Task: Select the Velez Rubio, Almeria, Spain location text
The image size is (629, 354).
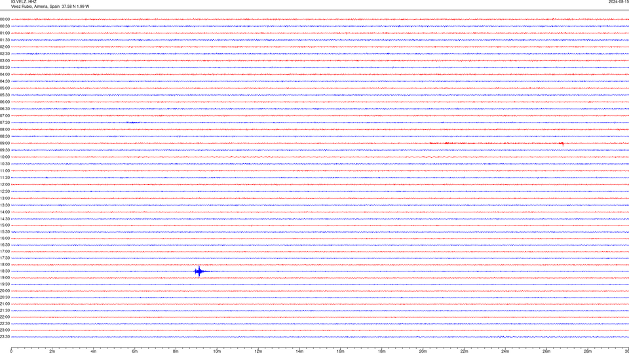Action: pos(35,7)
